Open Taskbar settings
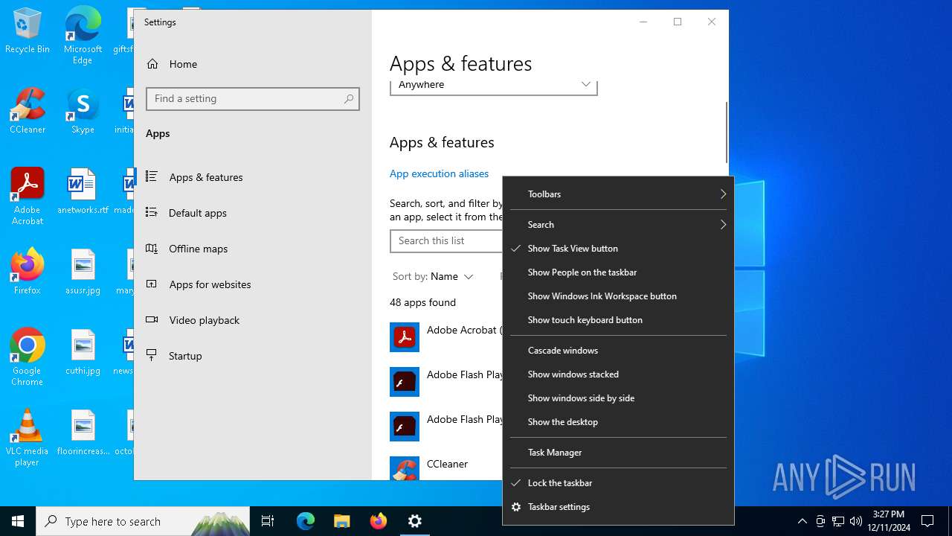The height and width of the screenshot is (536, 952). coord(618,507)
